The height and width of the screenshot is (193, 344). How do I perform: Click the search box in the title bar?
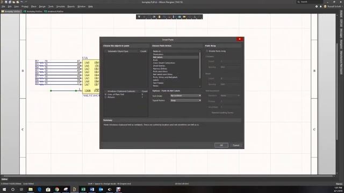pos(310,2)
